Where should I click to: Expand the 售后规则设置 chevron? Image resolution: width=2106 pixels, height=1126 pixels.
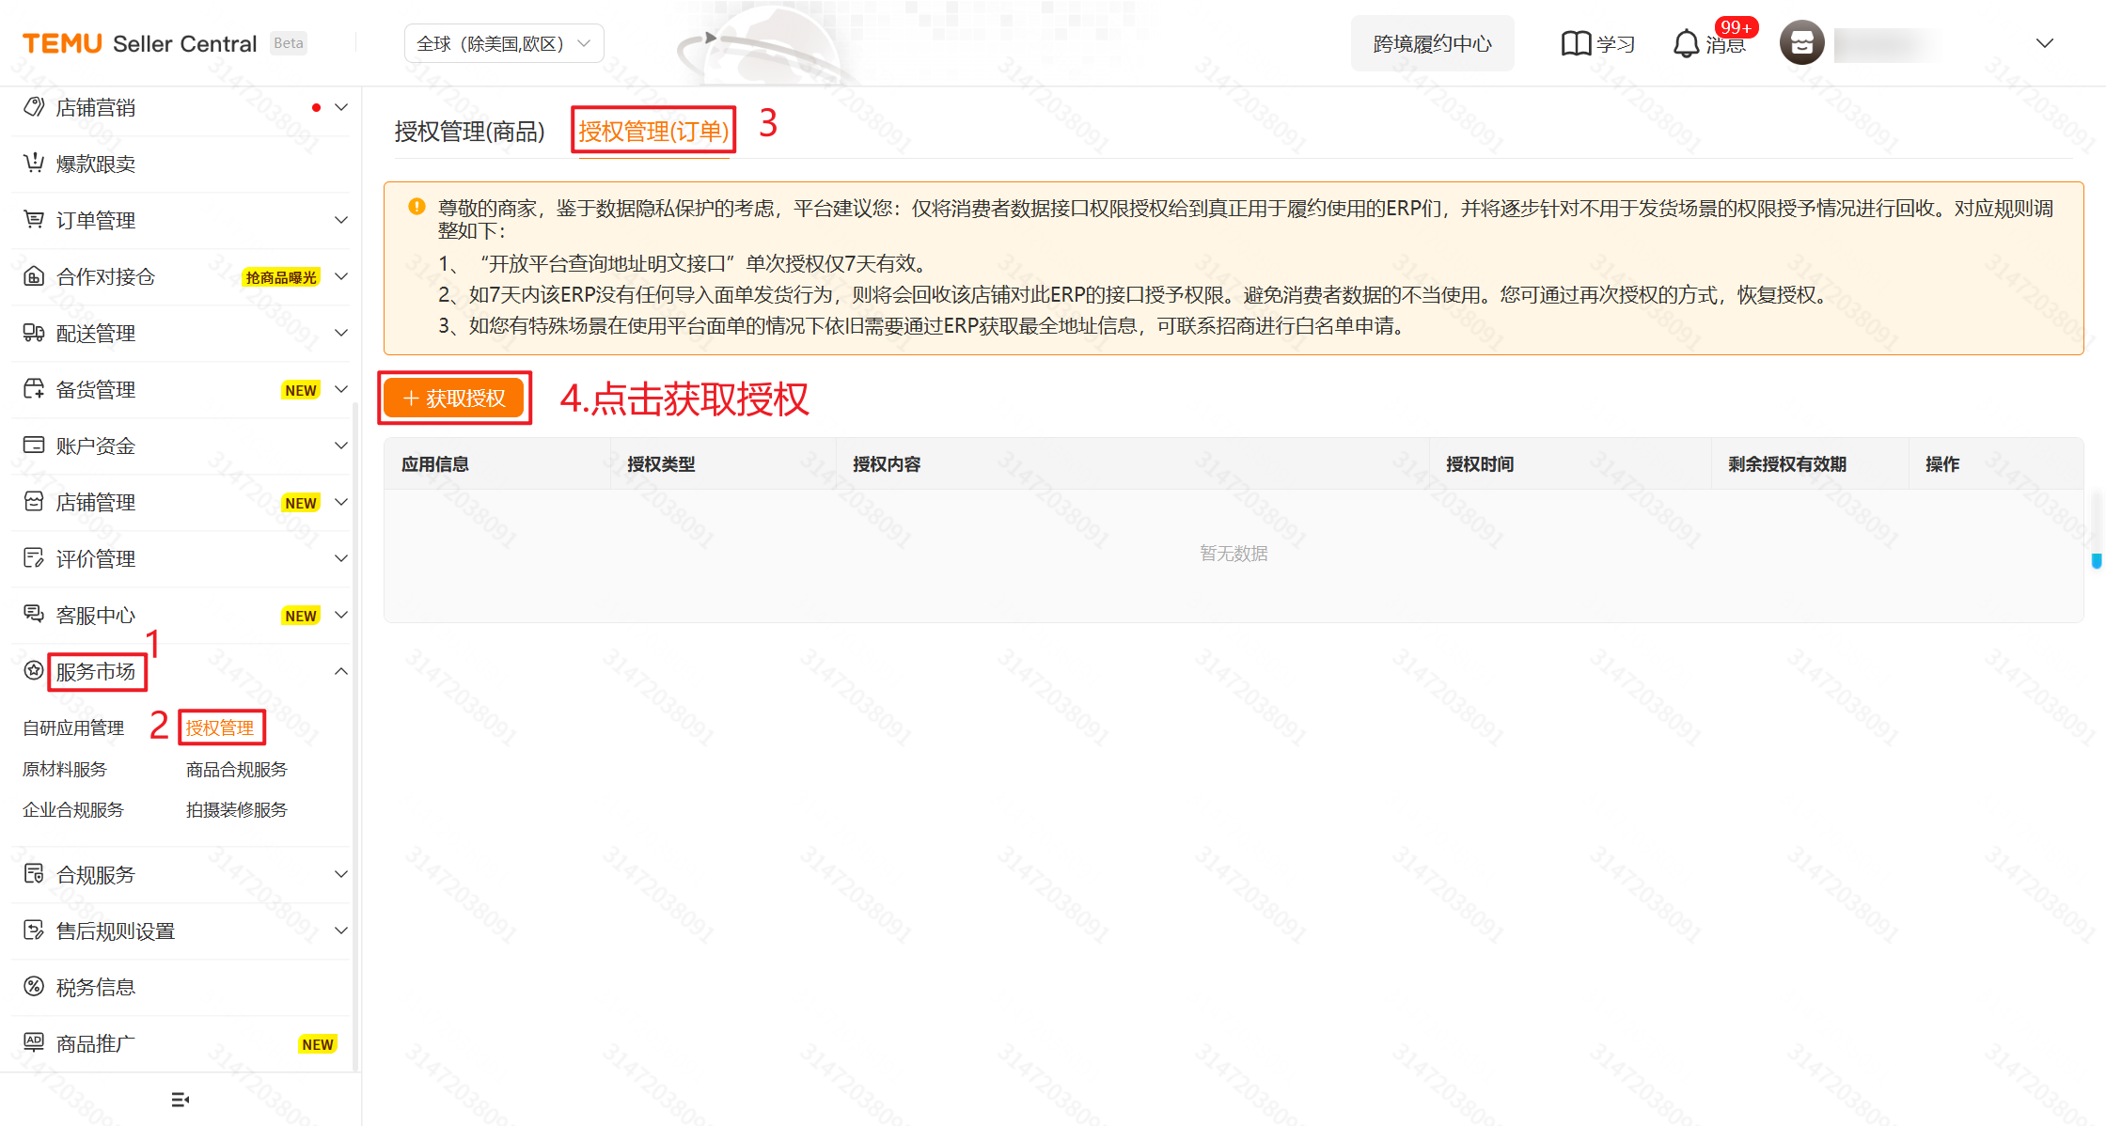point(341,931)
